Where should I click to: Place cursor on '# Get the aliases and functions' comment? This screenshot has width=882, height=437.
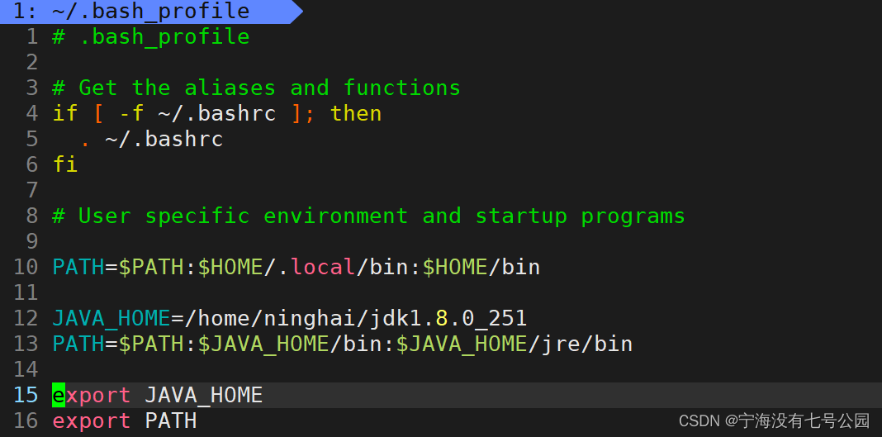(x=257, y=88)
